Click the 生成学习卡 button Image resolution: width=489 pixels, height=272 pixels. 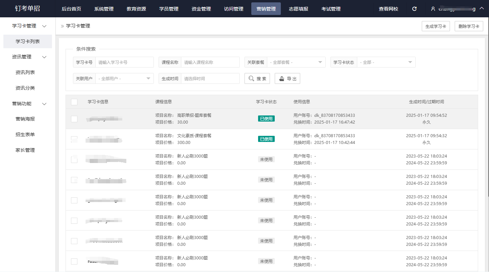pos(436,26)
